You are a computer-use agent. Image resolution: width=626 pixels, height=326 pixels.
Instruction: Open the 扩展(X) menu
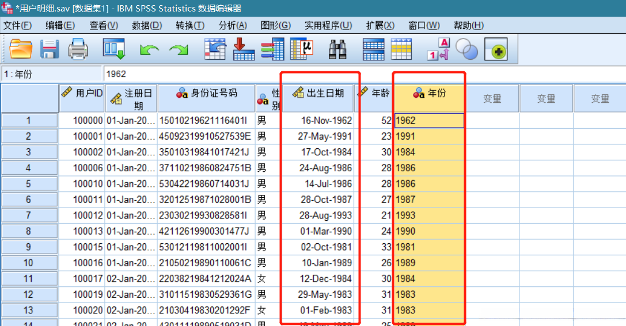point(380,25)
